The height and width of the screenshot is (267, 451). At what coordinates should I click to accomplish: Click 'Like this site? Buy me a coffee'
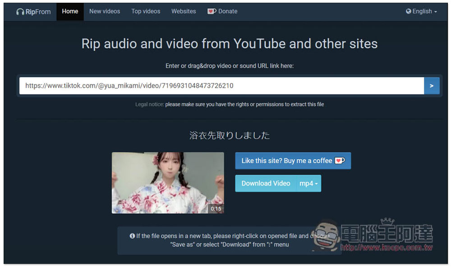[293, 161]
